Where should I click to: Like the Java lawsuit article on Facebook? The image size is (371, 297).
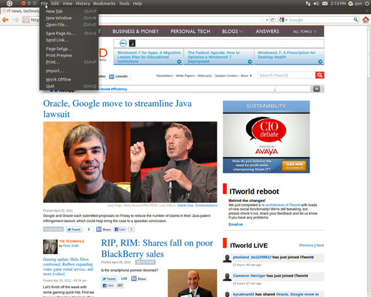[x=120, y=229]
